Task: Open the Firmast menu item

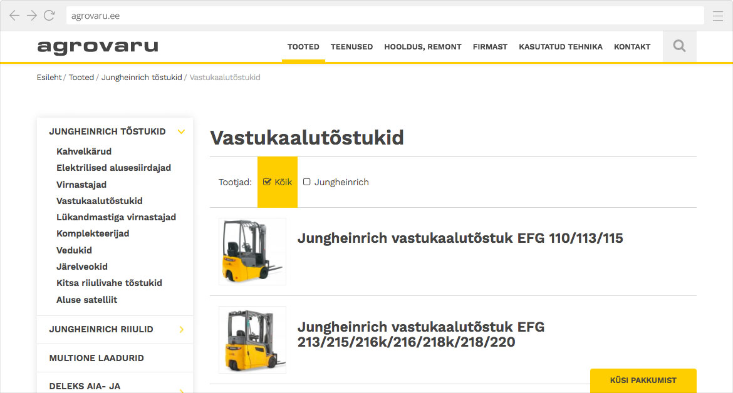Action: coord(490,47)
